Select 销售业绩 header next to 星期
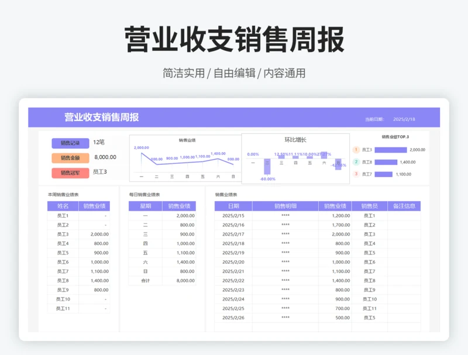The image size is (468, 355). (179, 206)
